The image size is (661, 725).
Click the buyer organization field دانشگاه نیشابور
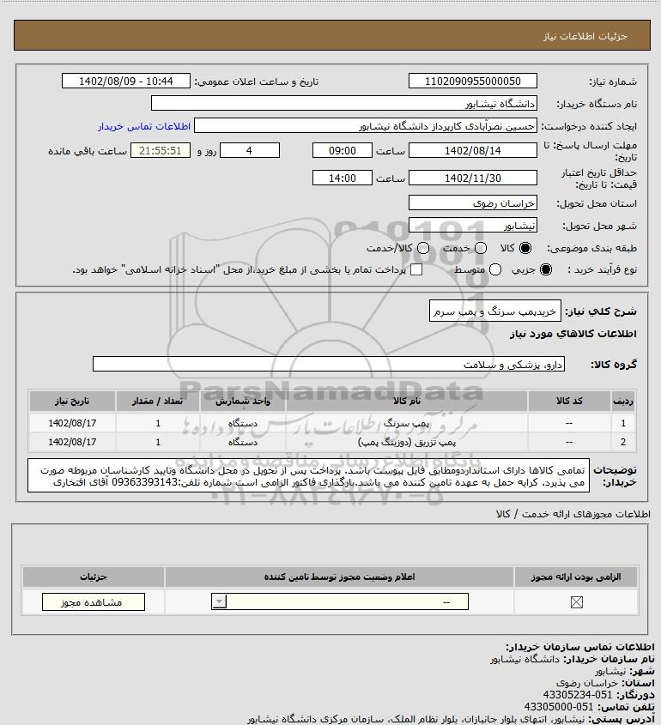click(343, 103)
